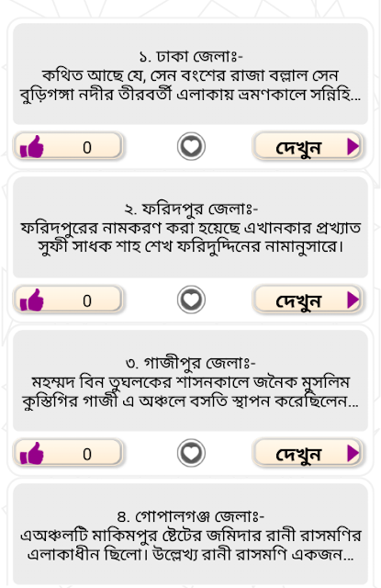Click like count 0 on ঢাকা জেলা
381x588 pixels.
point(87,147)
